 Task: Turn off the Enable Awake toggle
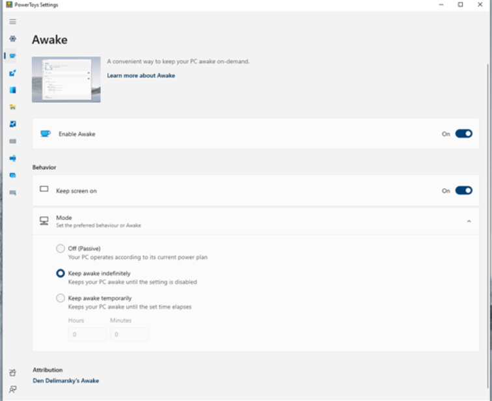coord(464,133)
